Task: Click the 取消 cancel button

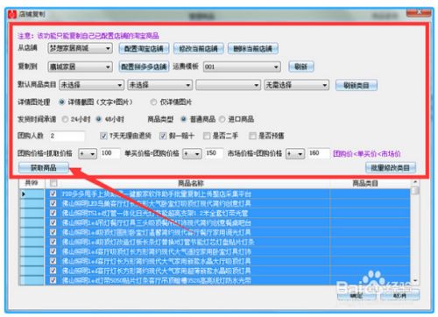Action: pos(399,295)
